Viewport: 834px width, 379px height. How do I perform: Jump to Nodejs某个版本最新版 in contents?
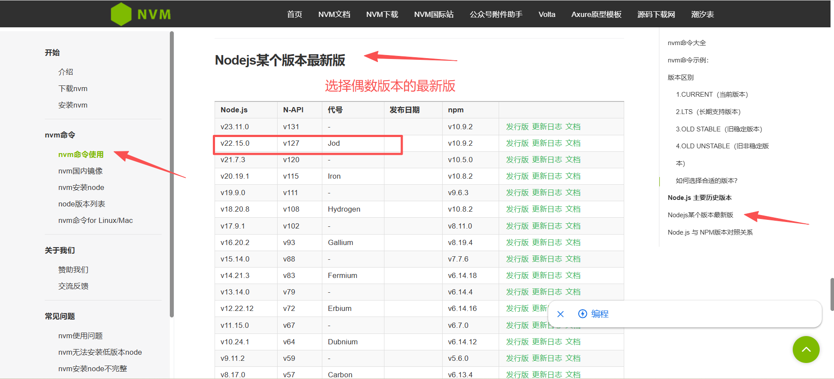click(x=700, y=215)
